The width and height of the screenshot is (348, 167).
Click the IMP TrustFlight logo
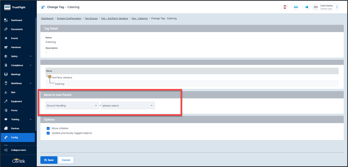(x=15, y=7)
